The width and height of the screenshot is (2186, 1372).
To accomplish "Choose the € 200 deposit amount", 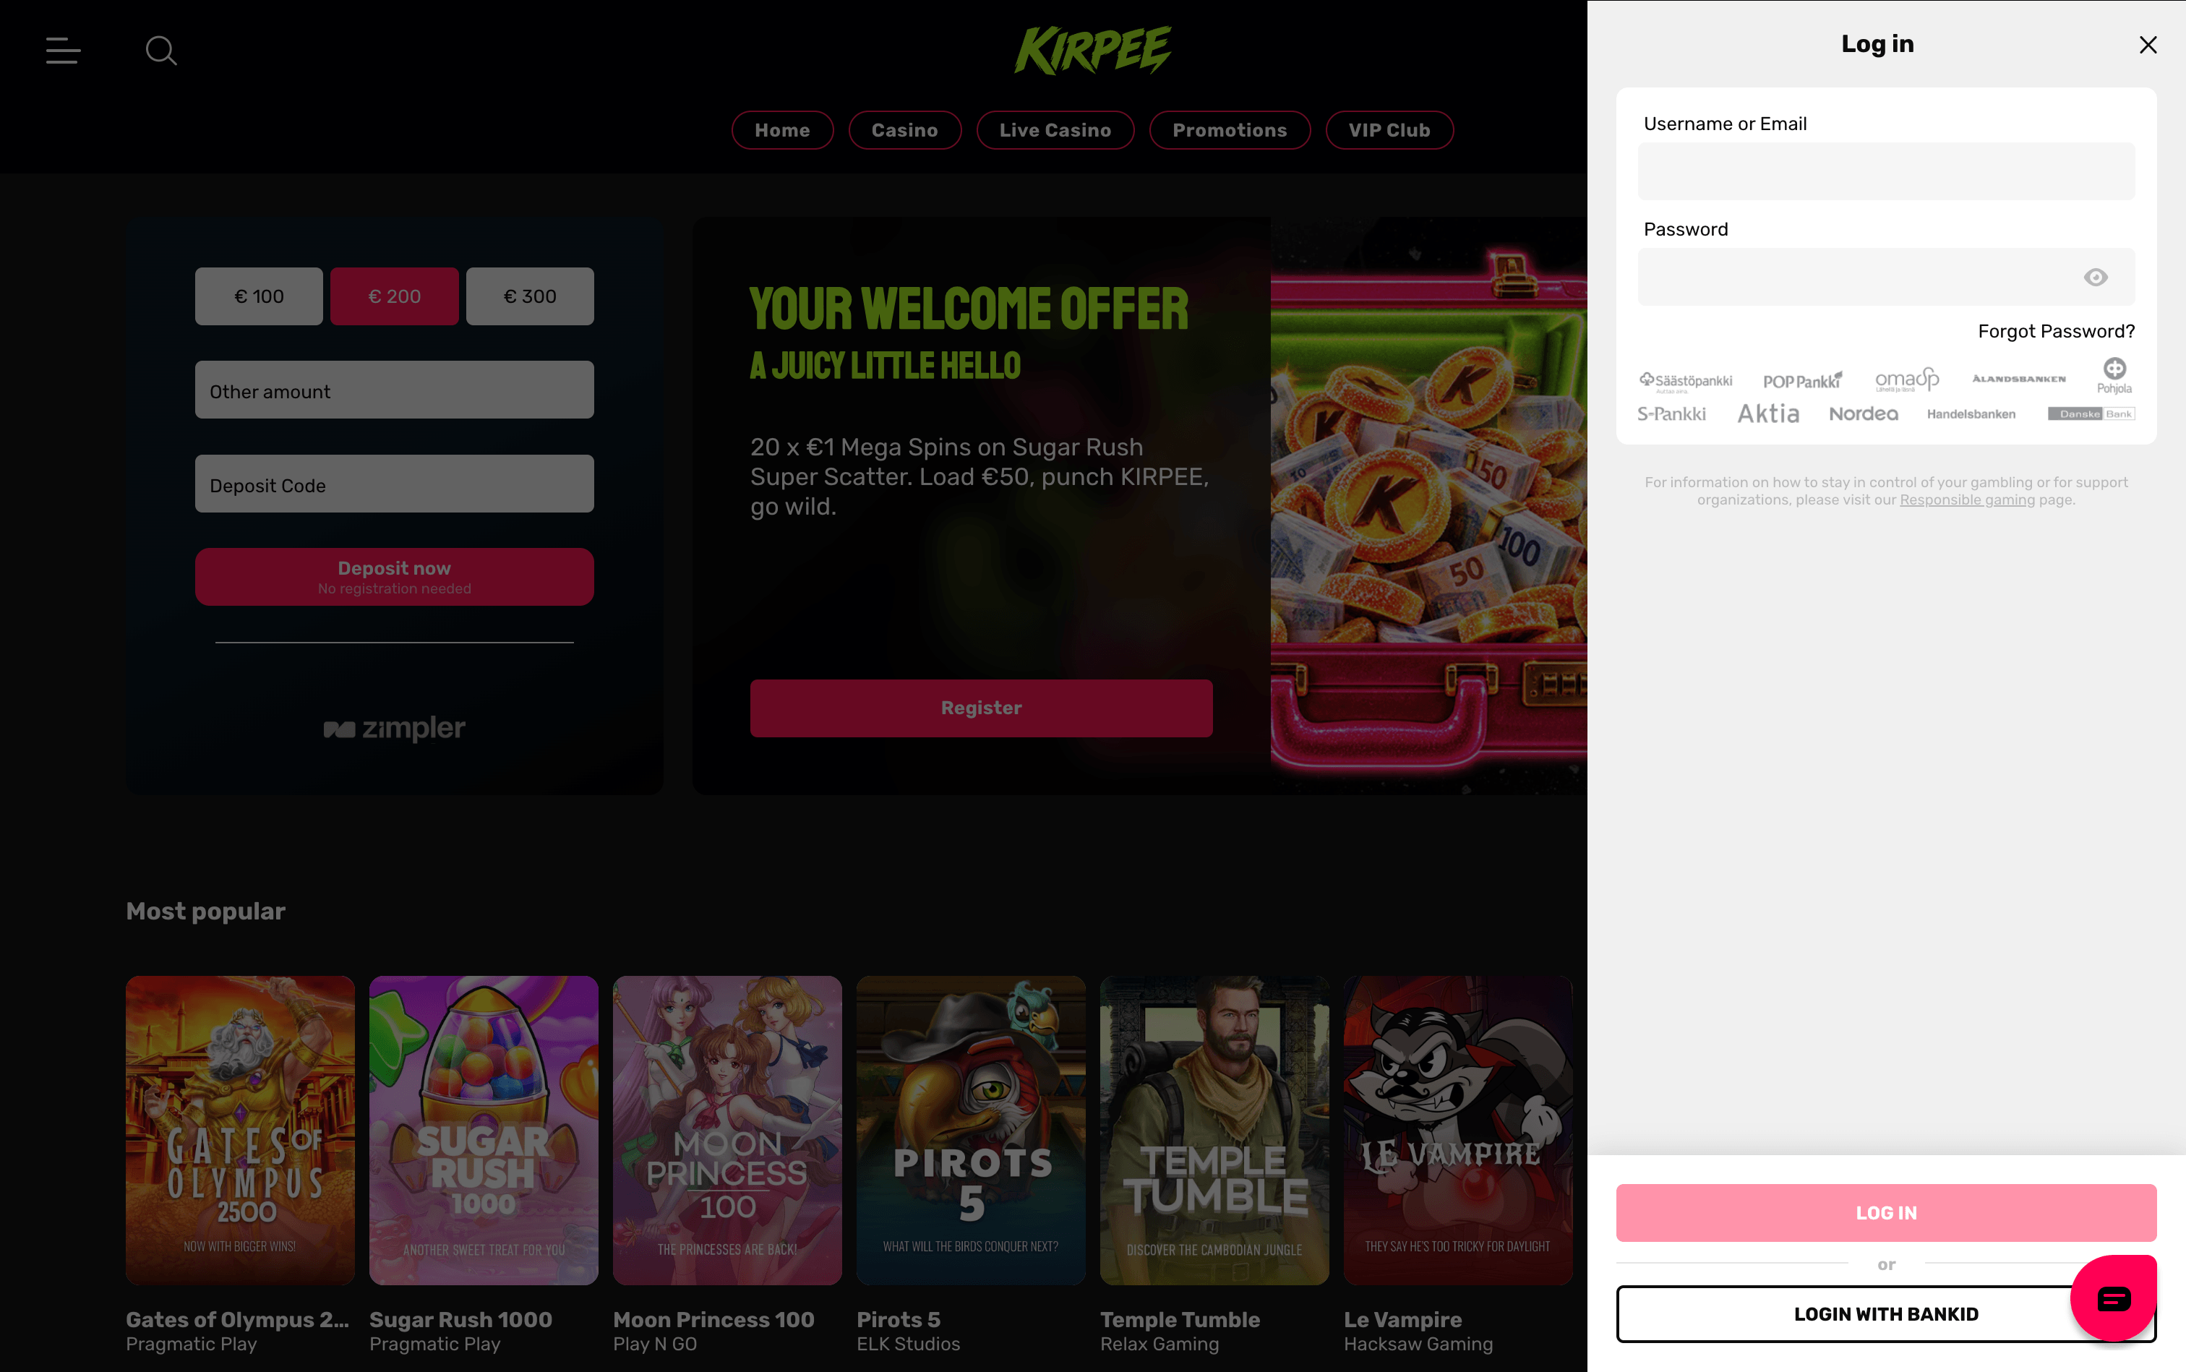I will click(395, 296).
